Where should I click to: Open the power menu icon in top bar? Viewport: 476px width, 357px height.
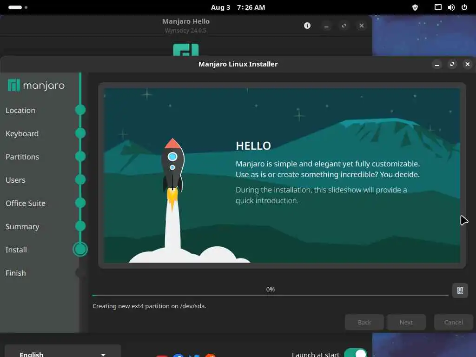pyautogui.click(x=464, y=7)
